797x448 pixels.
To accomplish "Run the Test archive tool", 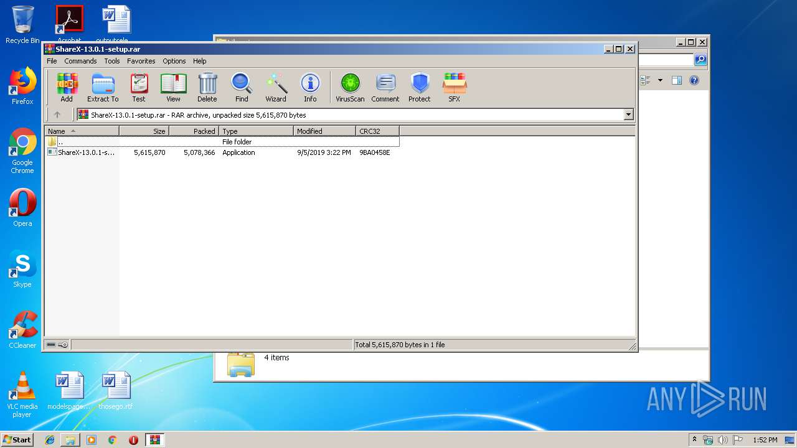I will pyautogui.click(x=139, y=88).
